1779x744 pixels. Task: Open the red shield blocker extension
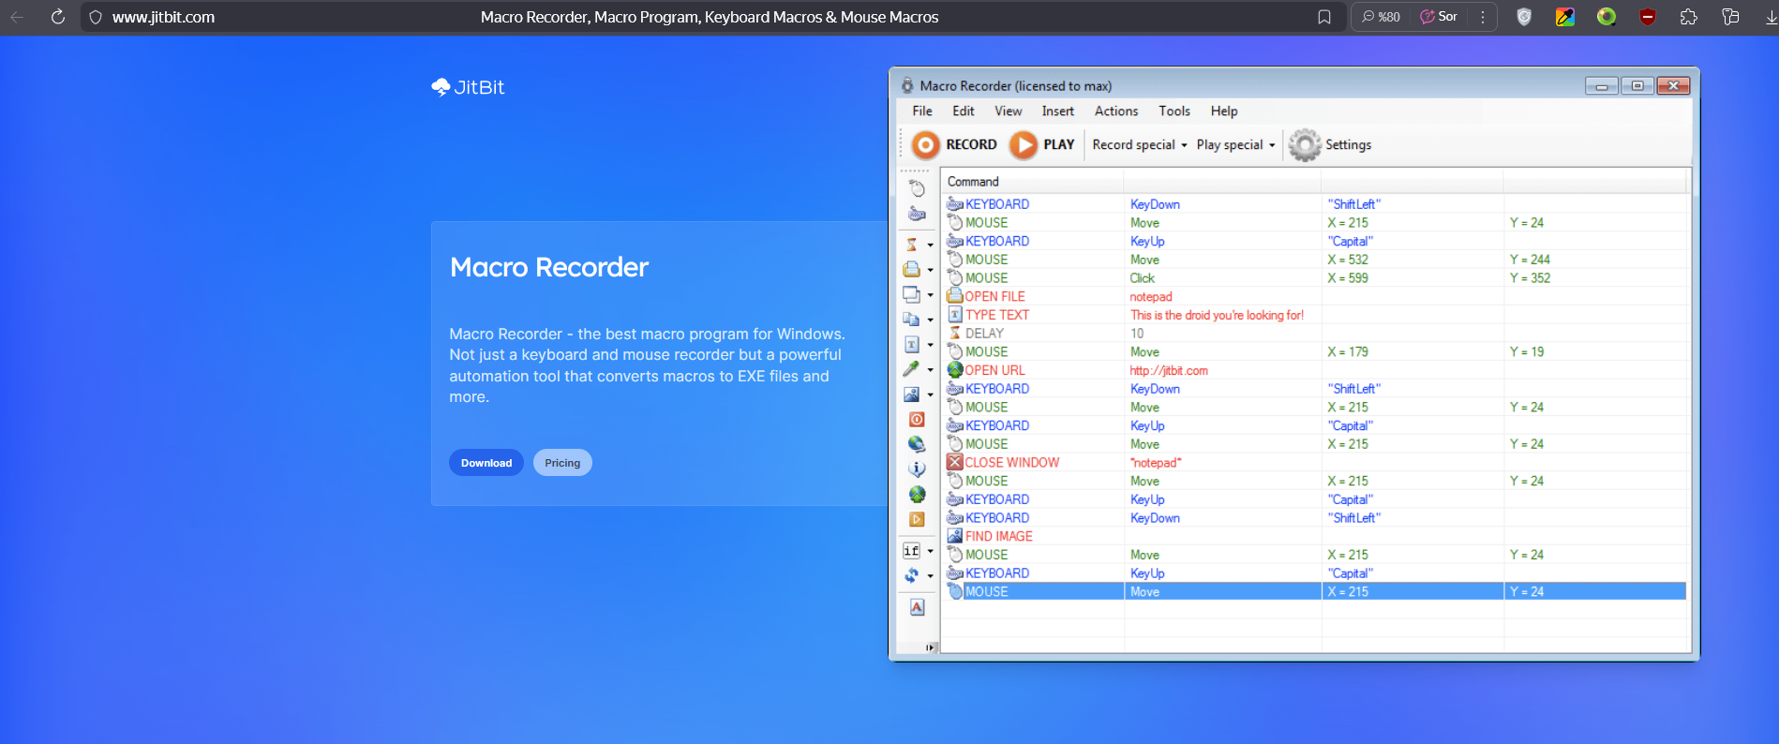[1648, 17]
